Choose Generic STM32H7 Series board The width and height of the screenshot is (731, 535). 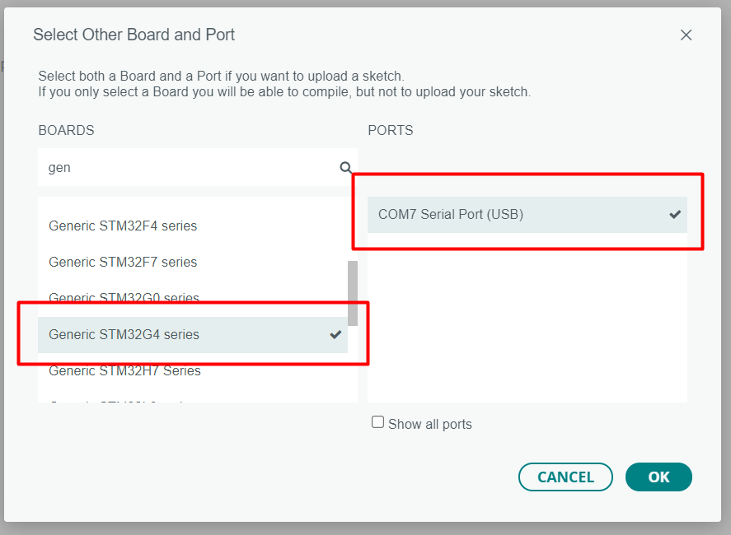[124, 370]
